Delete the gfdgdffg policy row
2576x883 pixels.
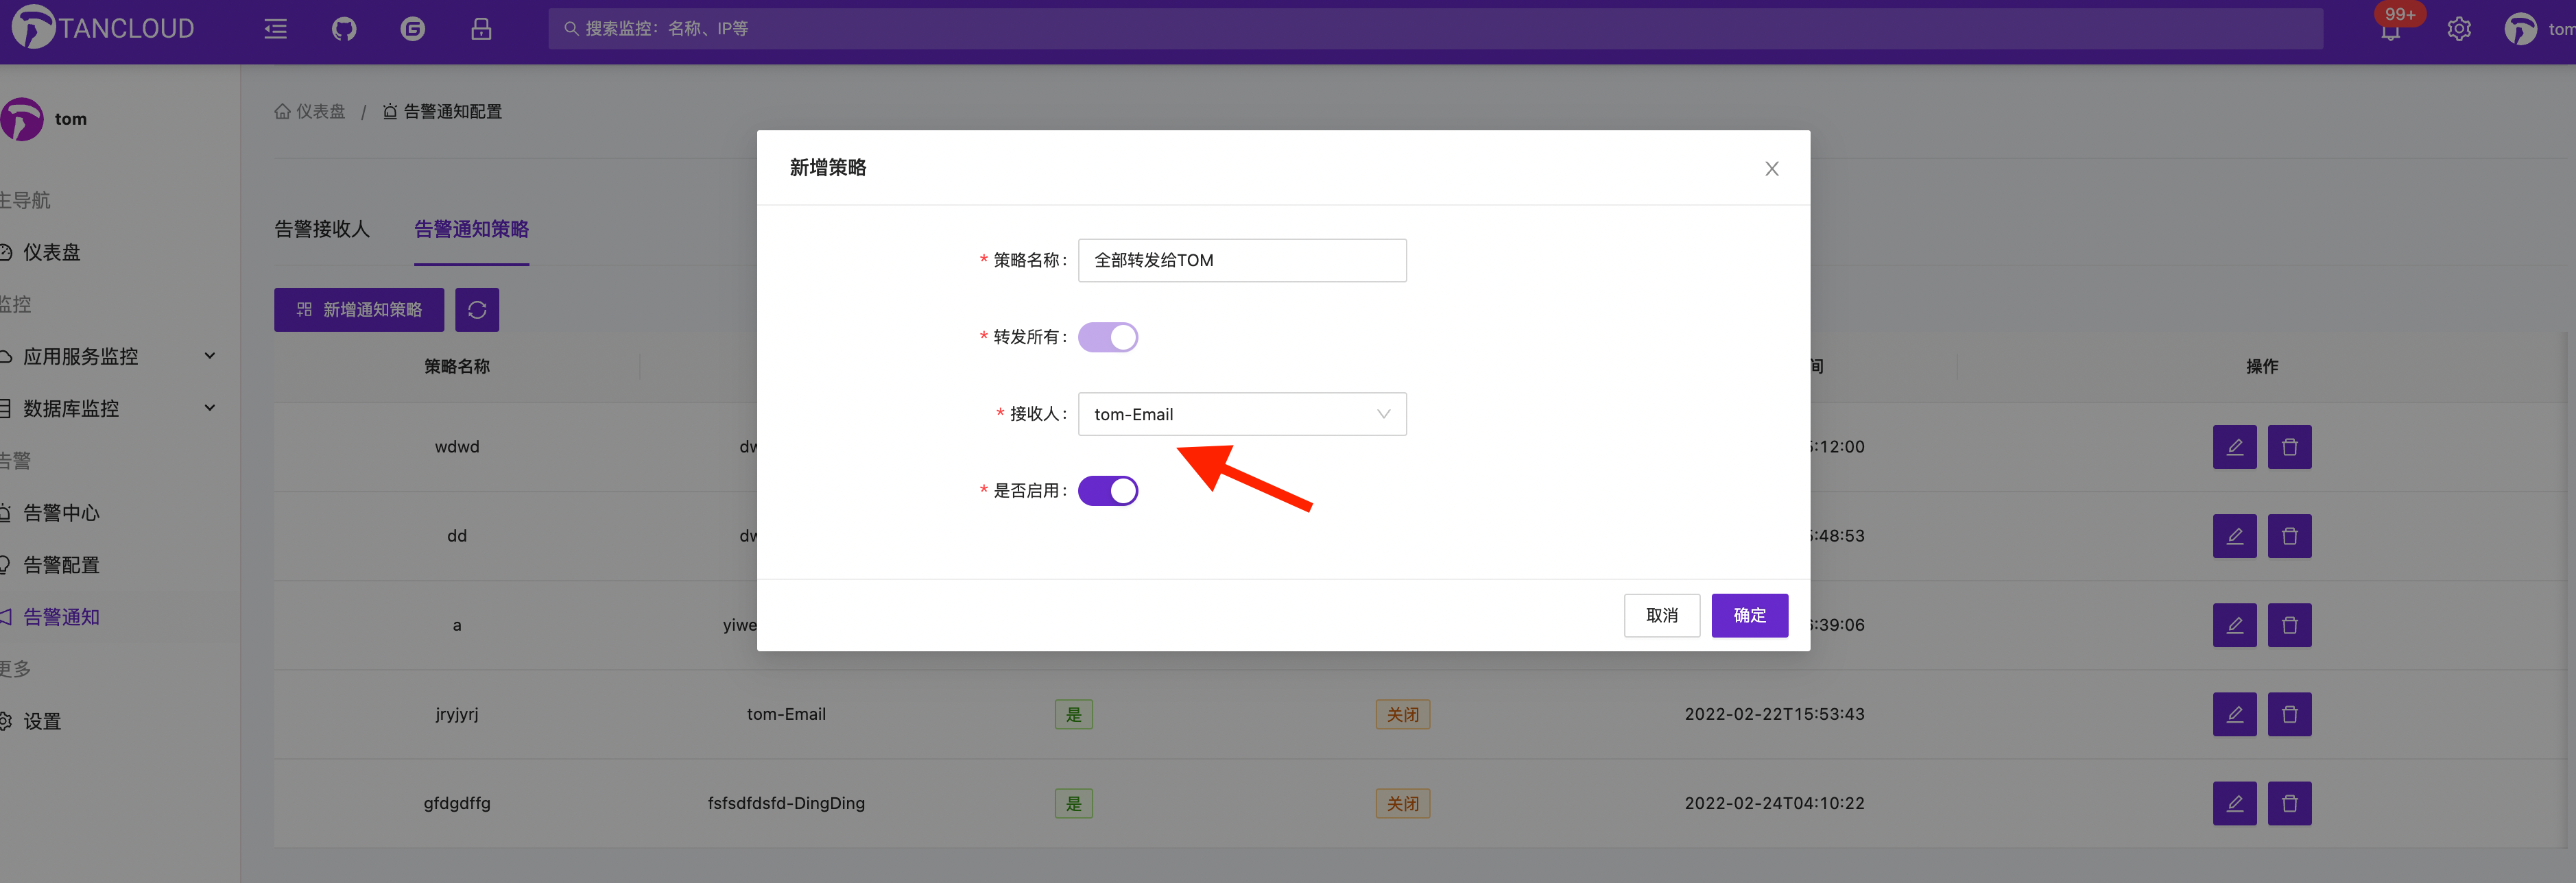2289,803
